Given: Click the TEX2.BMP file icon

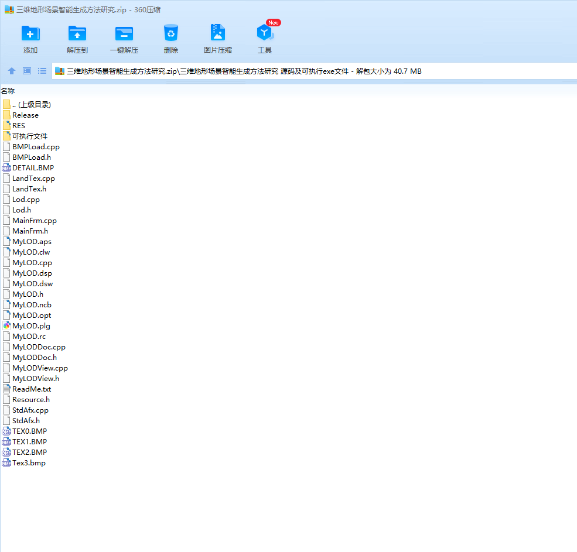Looking at the screenshot, I should coord(6,452).
